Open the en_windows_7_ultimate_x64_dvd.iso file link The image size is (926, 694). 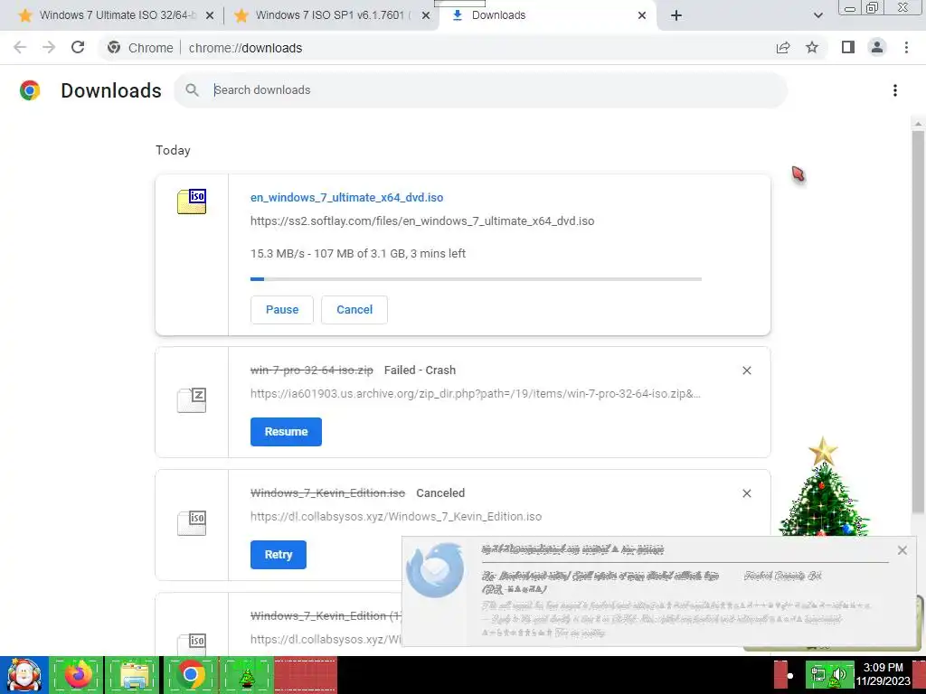[346, 198]
